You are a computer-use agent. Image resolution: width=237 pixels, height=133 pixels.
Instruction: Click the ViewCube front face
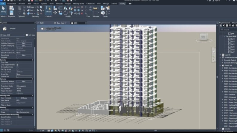coord(203,37)
